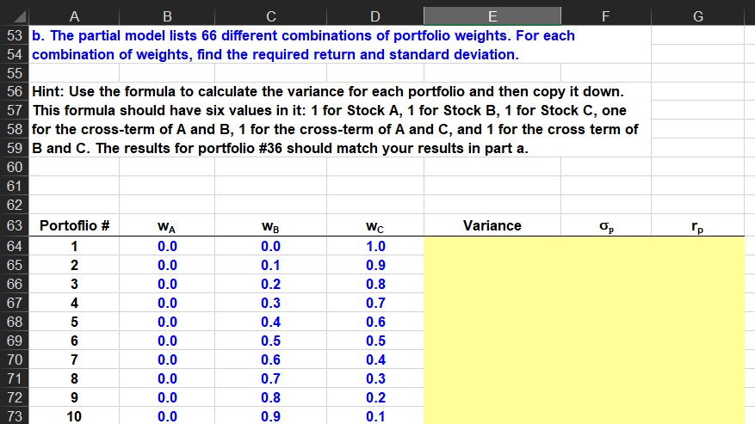Click the rp cell in row 64

[697, 246]
